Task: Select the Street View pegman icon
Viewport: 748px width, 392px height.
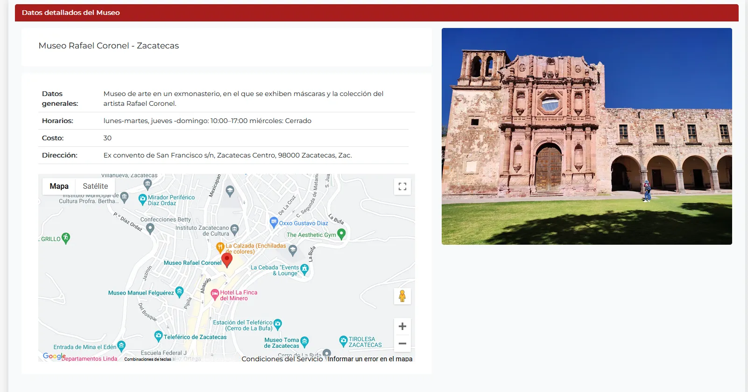Action: coord(402,296)
